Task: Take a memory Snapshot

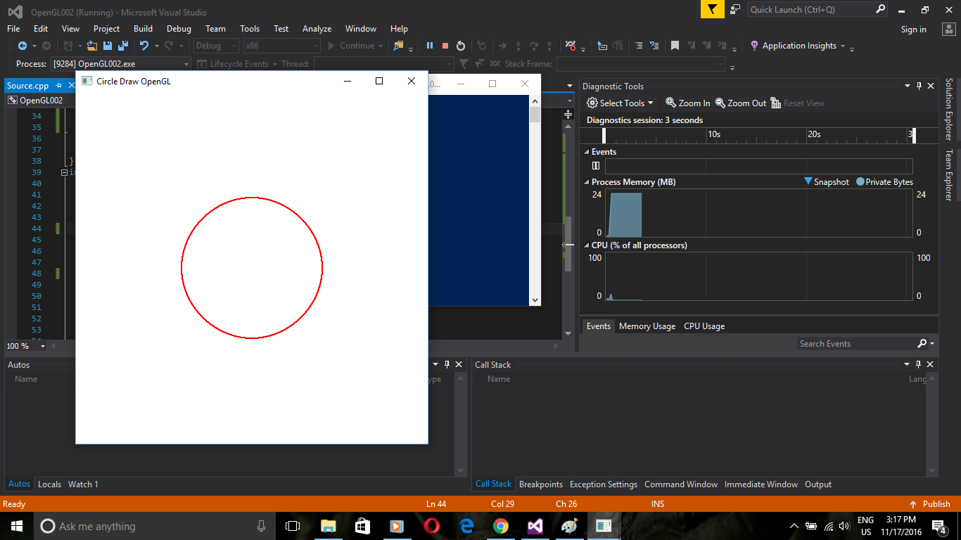Action: click(x=827, y=181)
